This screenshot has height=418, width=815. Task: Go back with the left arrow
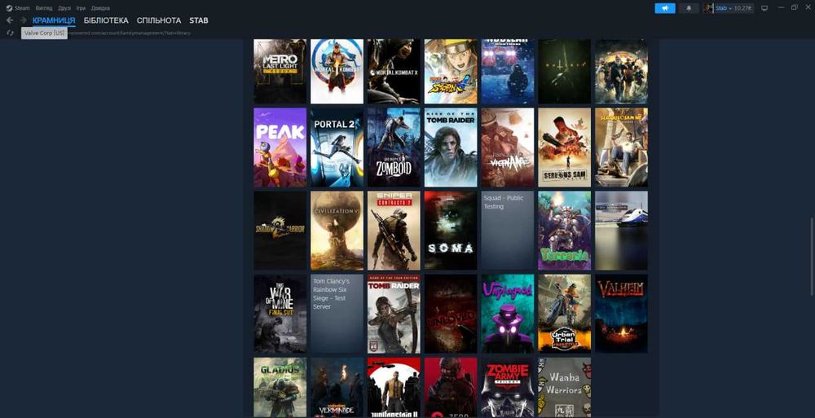[x=10, y=20]
